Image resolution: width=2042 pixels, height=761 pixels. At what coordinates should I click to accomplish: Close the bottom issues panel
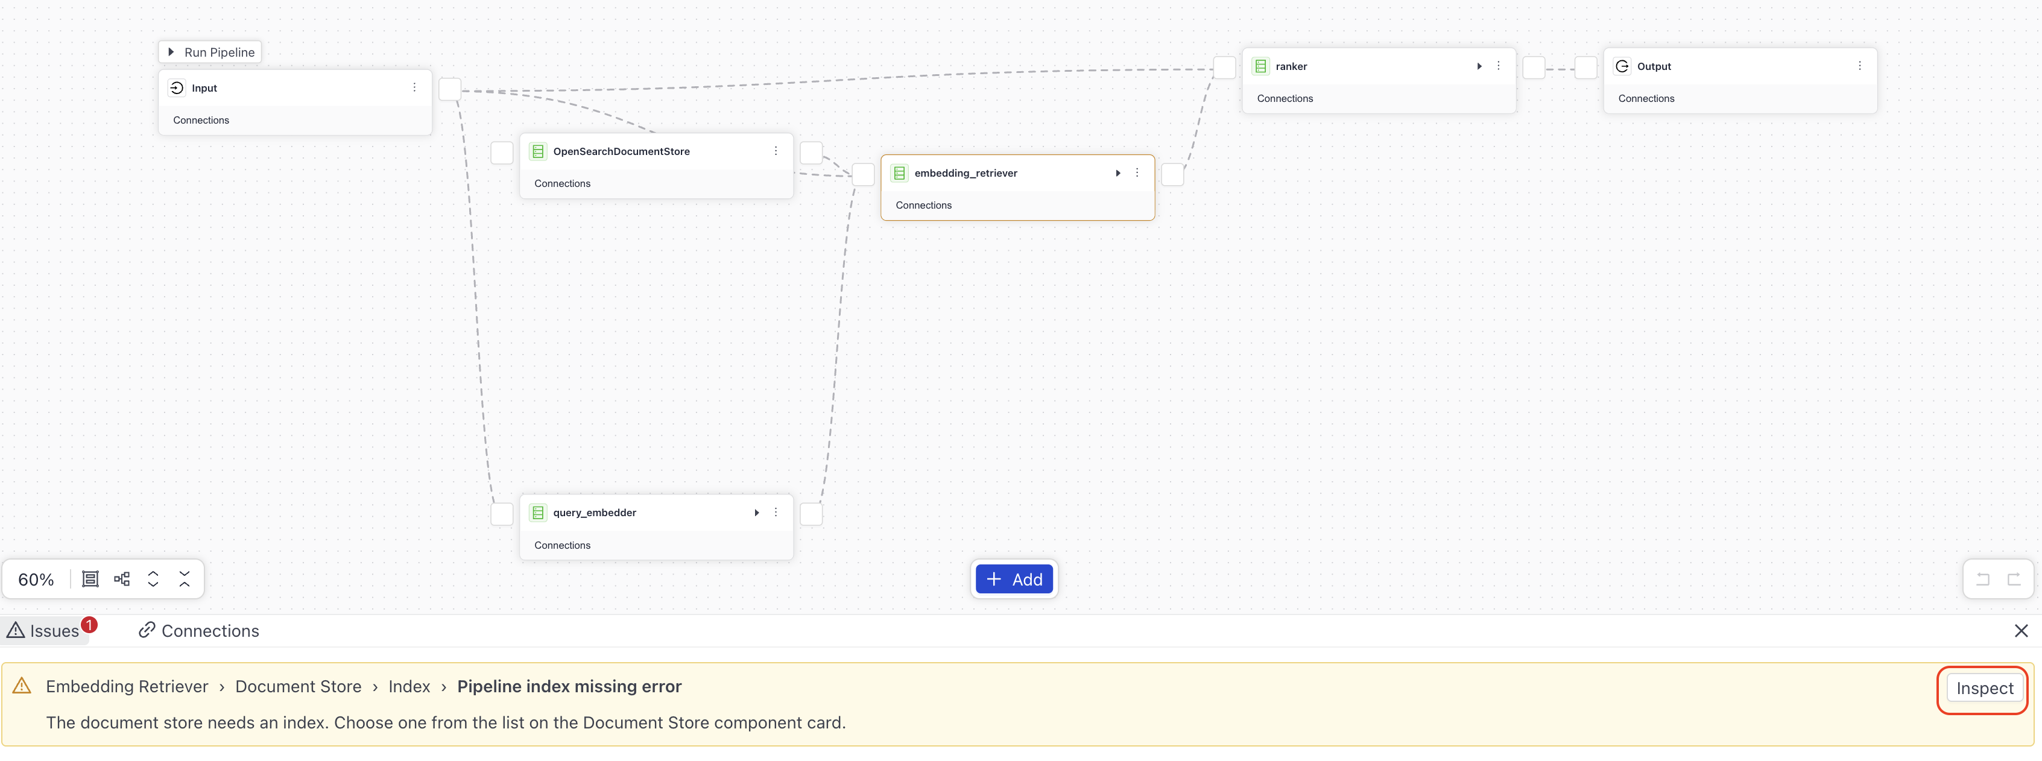tap(2021, 631)
